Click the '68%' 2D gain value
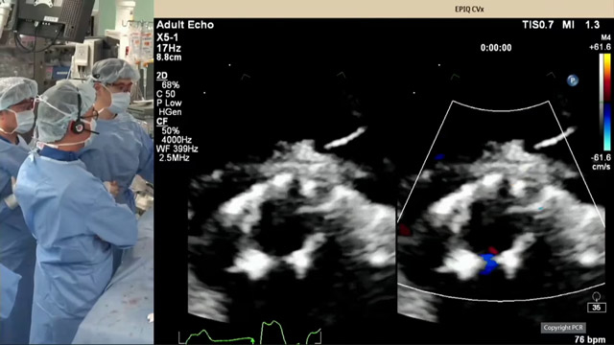 pos(171,85)
